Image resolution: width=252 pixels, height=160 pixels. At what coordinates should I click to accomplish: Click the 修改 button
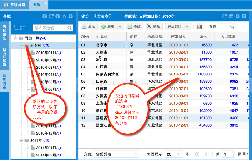pos(134,27)
